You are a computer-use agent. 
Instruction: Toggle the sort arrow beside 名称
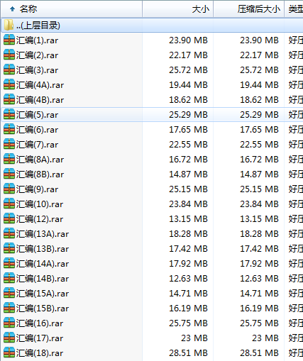pos(12,9)
